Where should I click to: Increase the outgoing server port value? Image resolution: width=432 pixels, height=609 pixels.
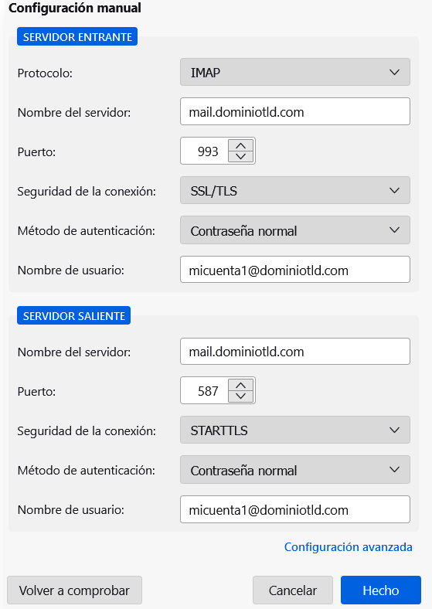point(241,386)
